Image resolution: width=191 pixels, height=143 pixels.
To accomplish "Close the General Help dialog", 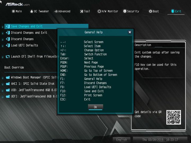I will click(130, 32).
